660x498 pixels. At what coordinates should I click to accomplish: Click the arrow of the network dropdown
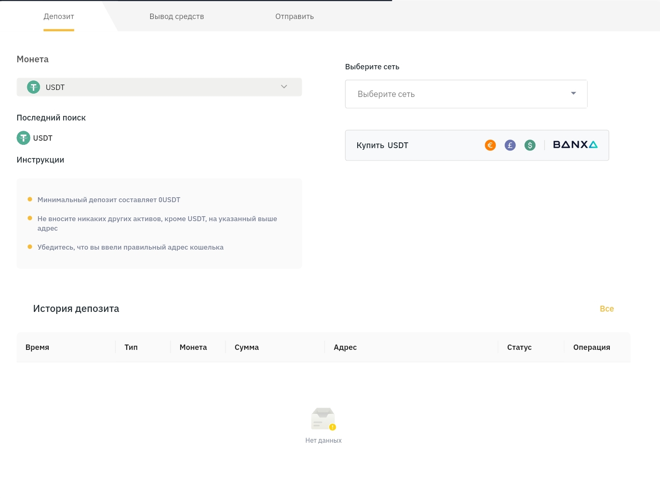tap(573, 93)
